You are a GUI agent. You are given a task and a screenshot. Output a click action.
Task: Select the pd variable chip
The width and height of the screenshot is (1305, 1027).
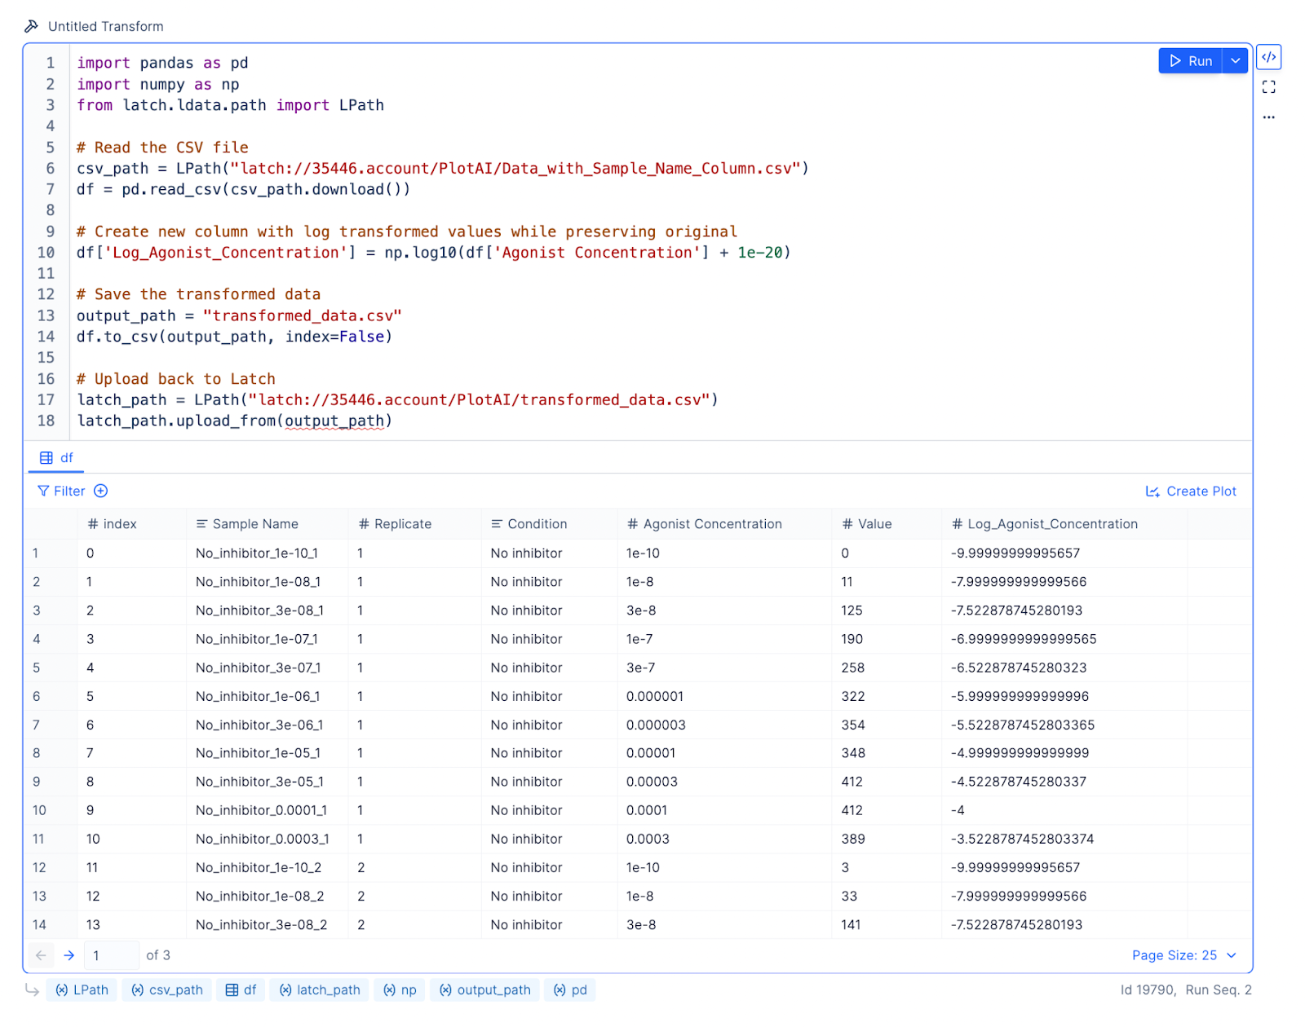(x=570, y=990)
